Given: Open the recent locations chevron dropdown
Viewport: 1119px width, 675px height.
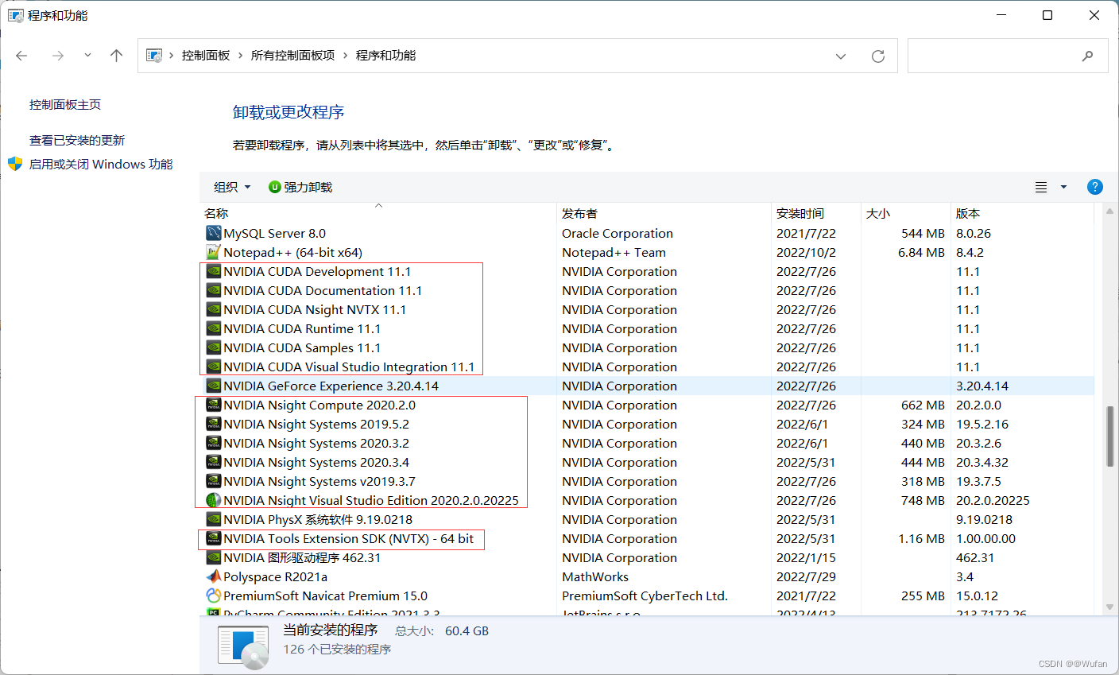Looking at the screenshot, I should [x=87, y=56].
